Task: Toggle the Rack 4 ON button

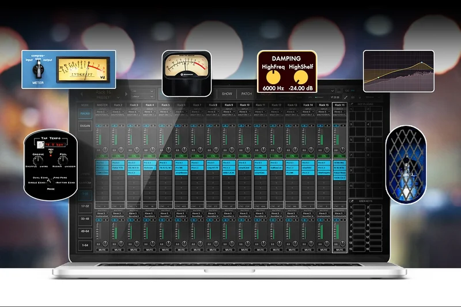Action: [x=150, y=156]
